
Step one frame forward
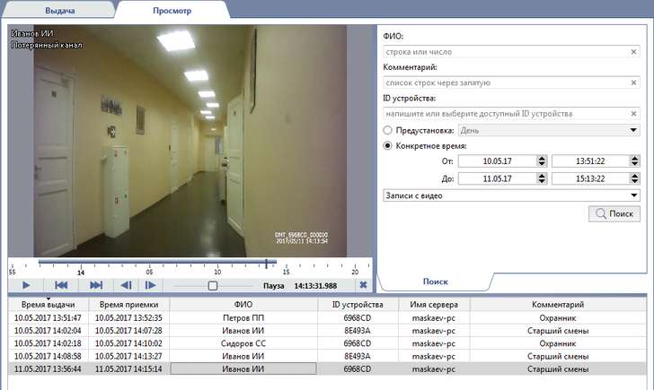coord(151,285)
